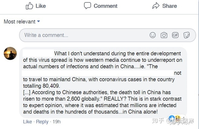
Task: Click the Comment speech bubble icon
Action: point(88,6)
